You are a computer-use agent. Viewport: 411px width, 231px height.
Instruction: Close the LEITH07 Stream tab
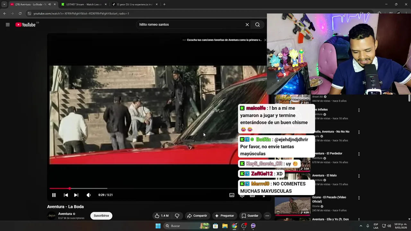pos(106,4)
